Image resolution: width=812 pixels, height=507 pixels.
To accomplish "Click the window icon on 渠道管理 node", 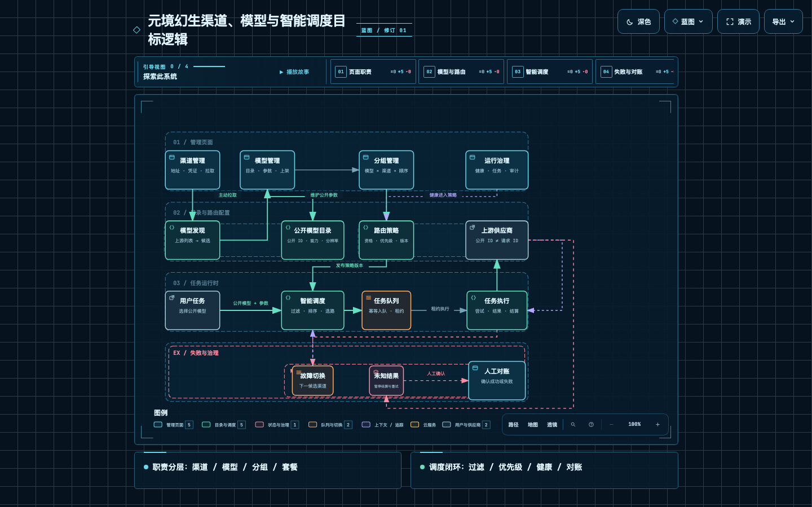I will (172, 157).
